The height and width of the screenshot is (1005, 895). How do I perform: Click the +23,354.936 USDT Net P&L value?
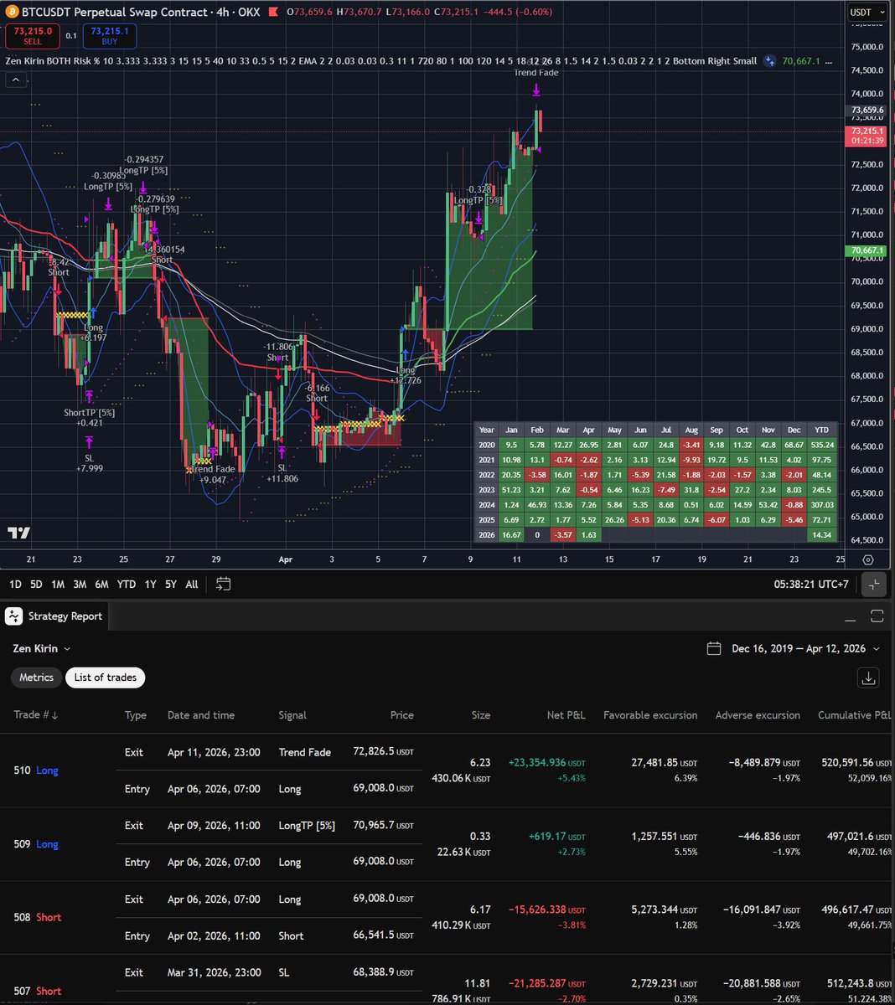coord(546,763)
